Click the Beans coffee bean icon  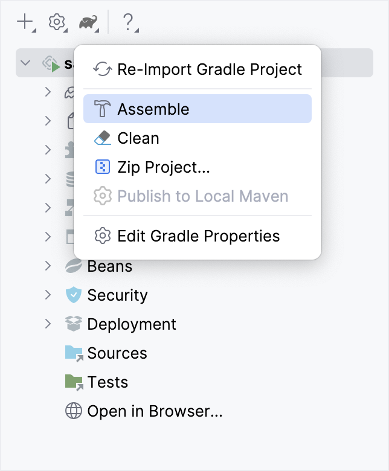click(x=73, y=266)
